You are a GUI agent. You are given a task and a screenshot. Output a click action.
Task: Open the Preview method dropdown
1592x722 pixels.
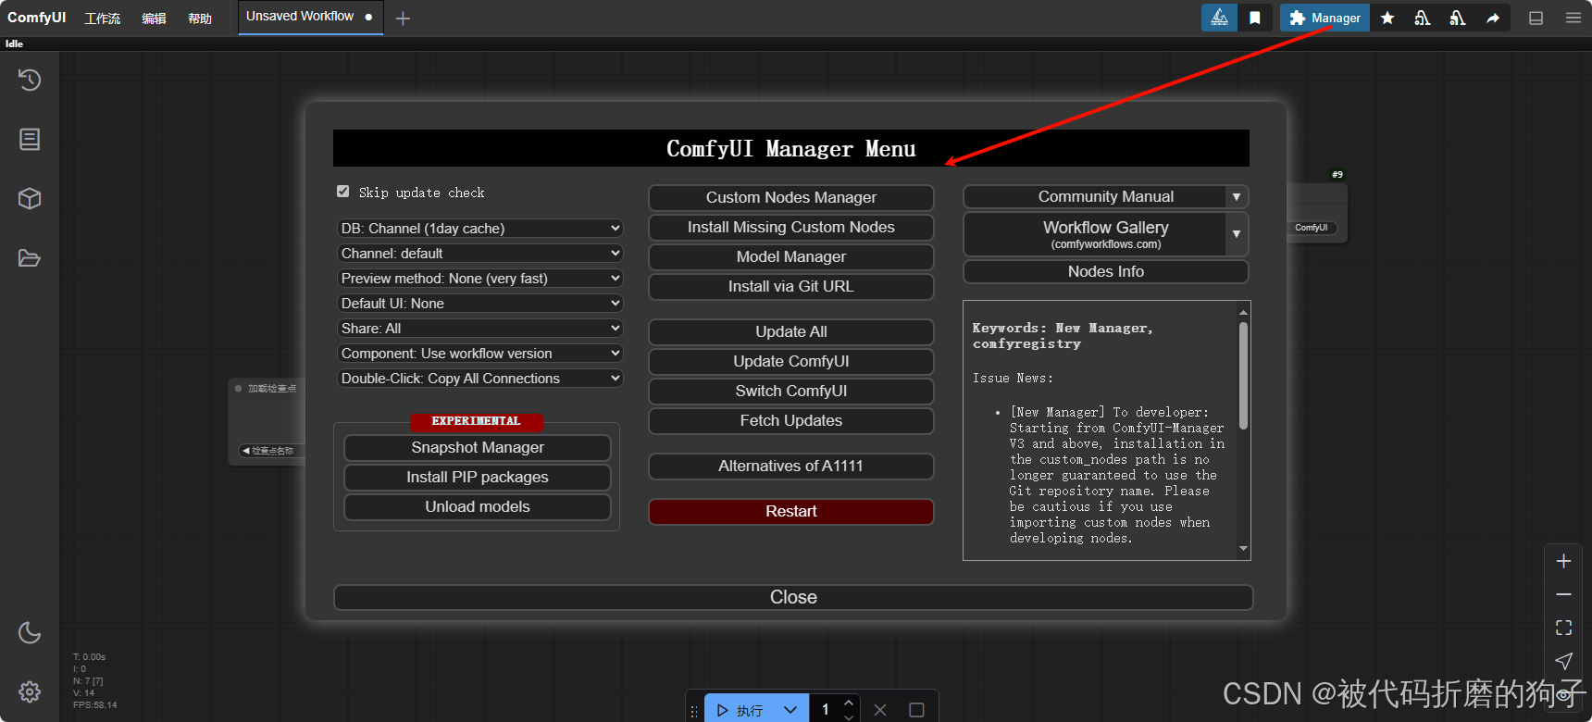pos(479,278)
